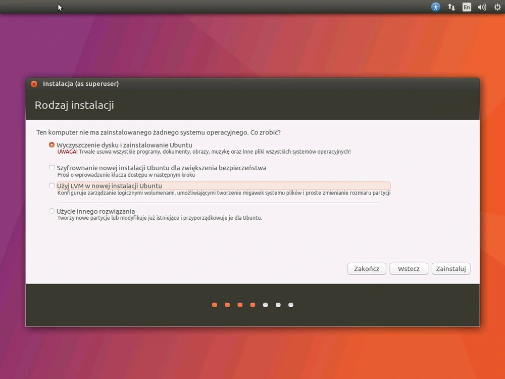Select Wyczyszczenie dysku i zainstalowanie Ubuntu option
This screenshot has width=505, height=379.
[x=52, y=145]
